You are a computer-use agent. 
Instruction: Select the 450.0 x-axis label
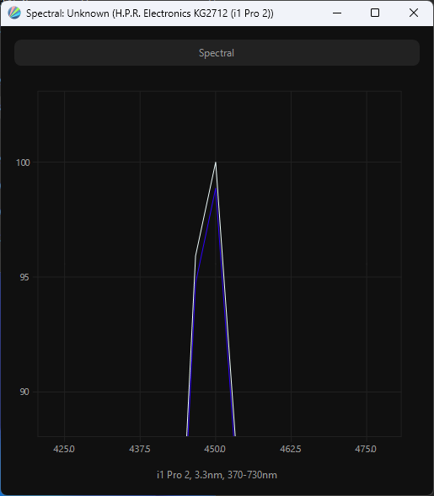(215, 449)
